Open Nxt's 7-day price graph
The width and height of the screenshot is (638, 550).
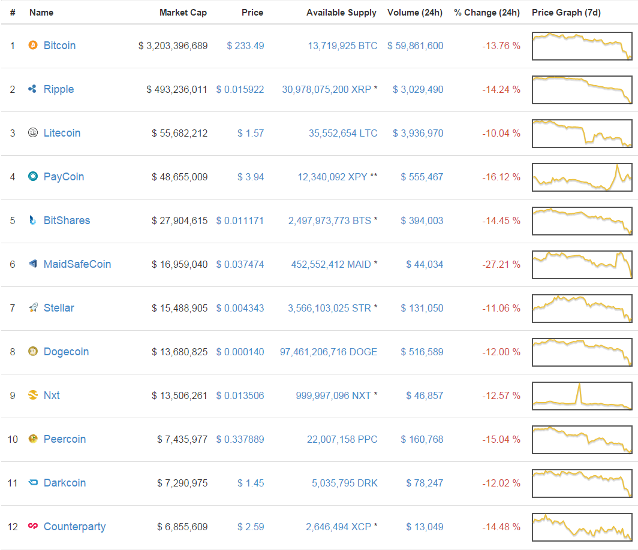[582, 395]
